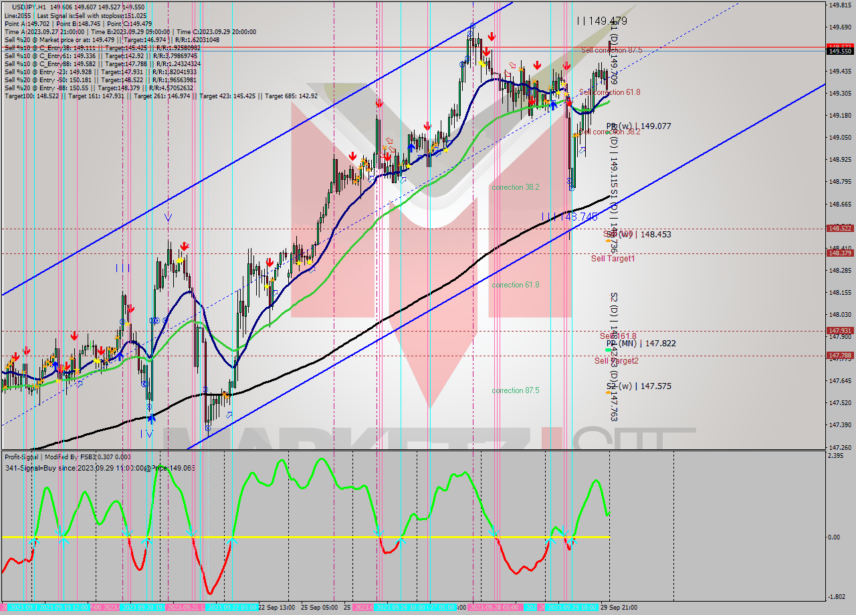The image size is (856, 615).
Task: Click the '| | | 148.745' wave label
Action: tap(569, 217)
